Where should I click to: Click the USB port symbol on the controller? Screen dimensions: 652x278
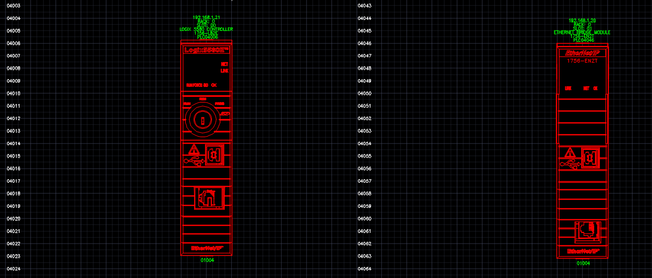[194, 161]
